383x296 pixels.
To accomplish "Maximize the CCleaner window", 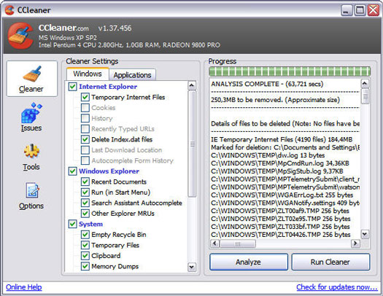I will pos(360,10).
